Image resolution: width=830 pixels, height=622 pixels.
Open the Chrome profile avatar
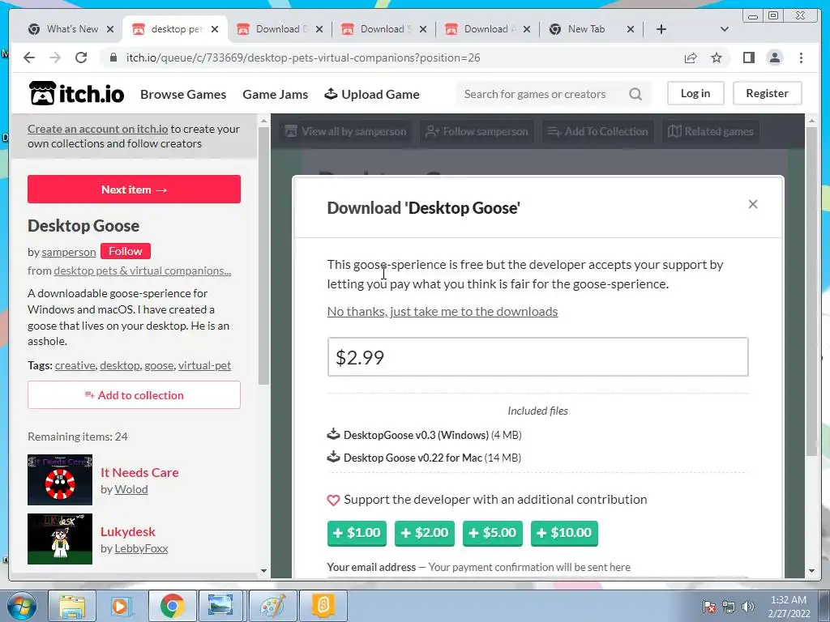coord(774,58)
